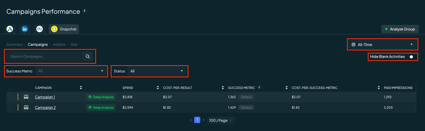
Task: Open the All-Time date range dropdown
Action: pos(382,45)
